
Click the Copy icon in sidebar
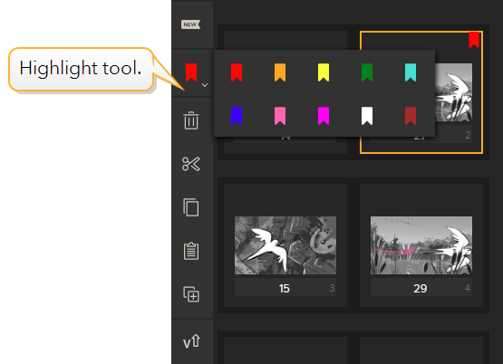click(x=191, y=207)
